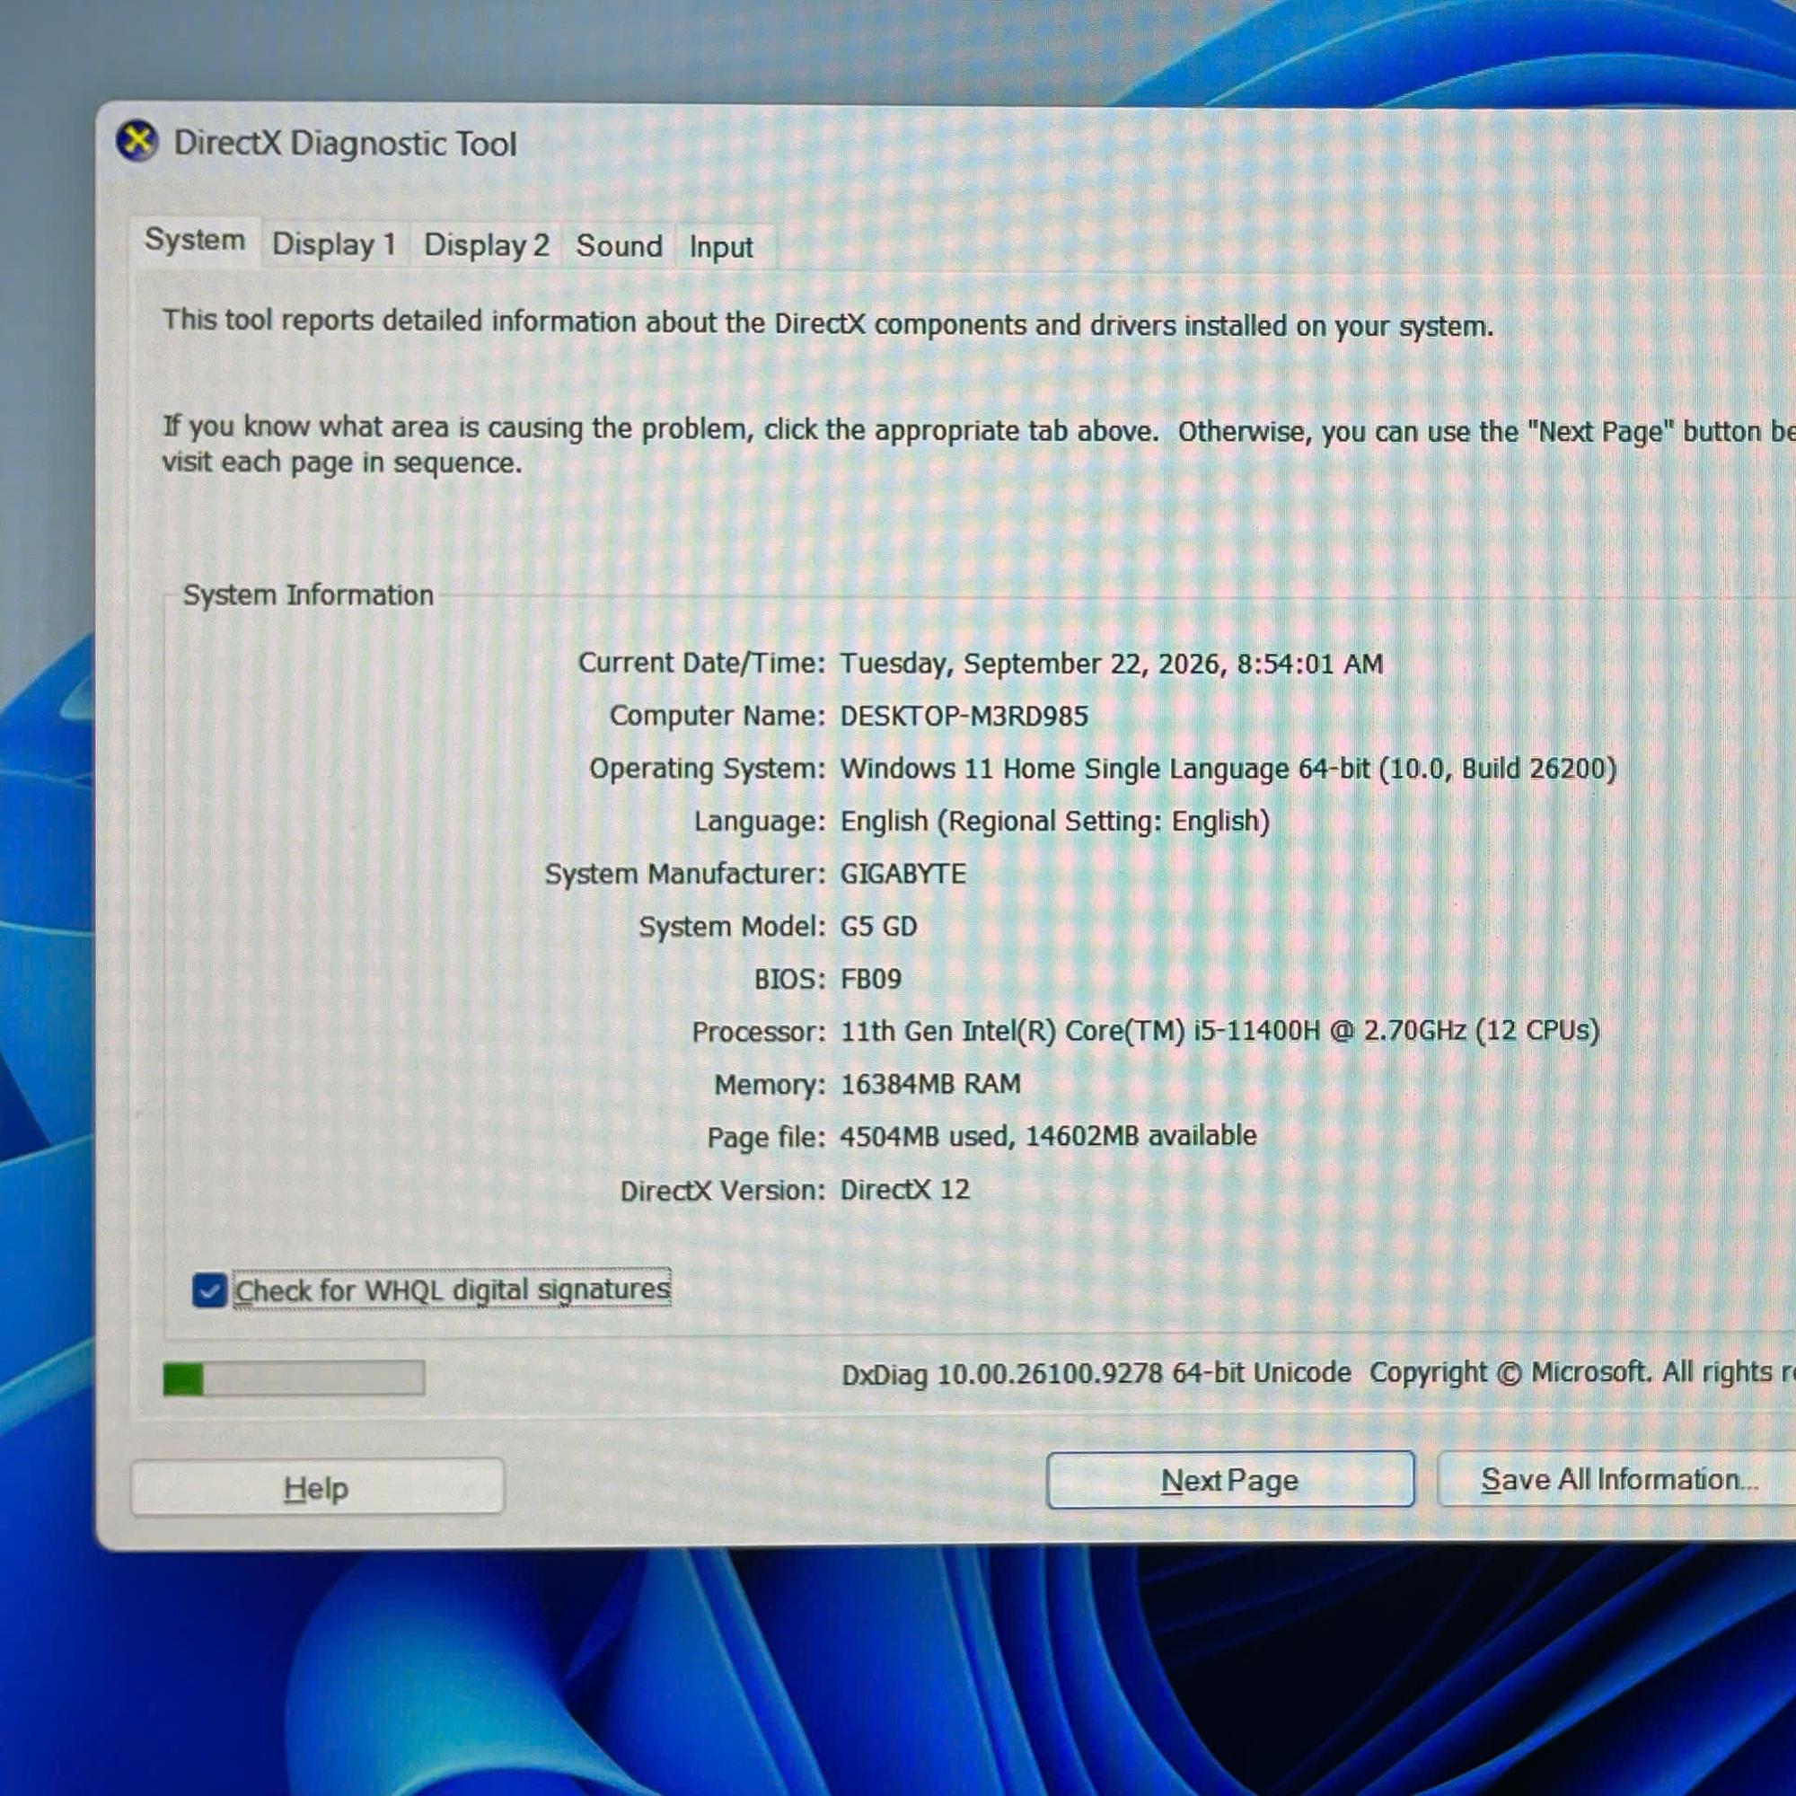Click the Current Date/Time label
Viewport: 1796px width, 1796px height.
pos(702,663)
